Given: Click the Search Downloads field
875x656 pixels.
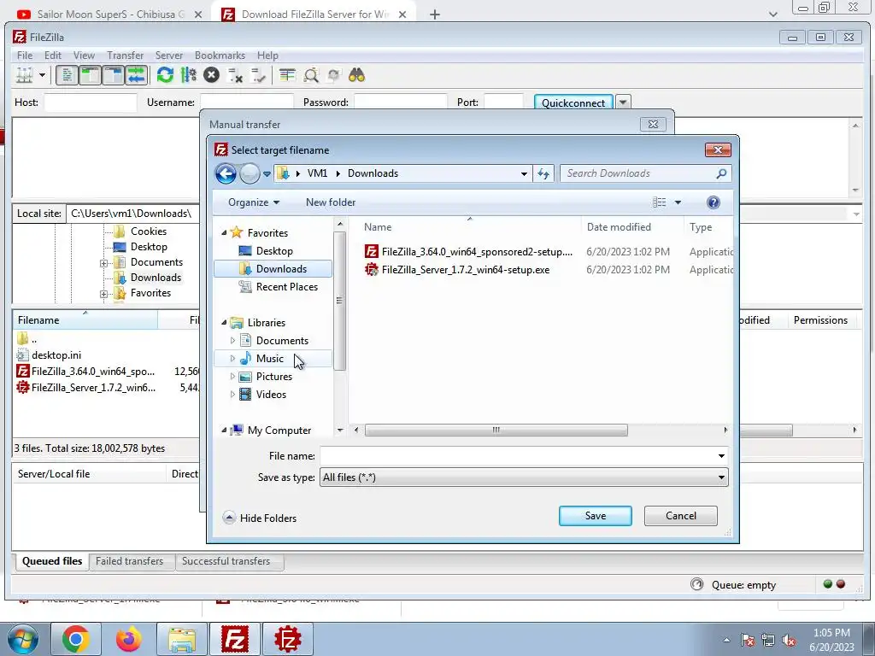Looking at the screenshot, I should pos(646,173).
